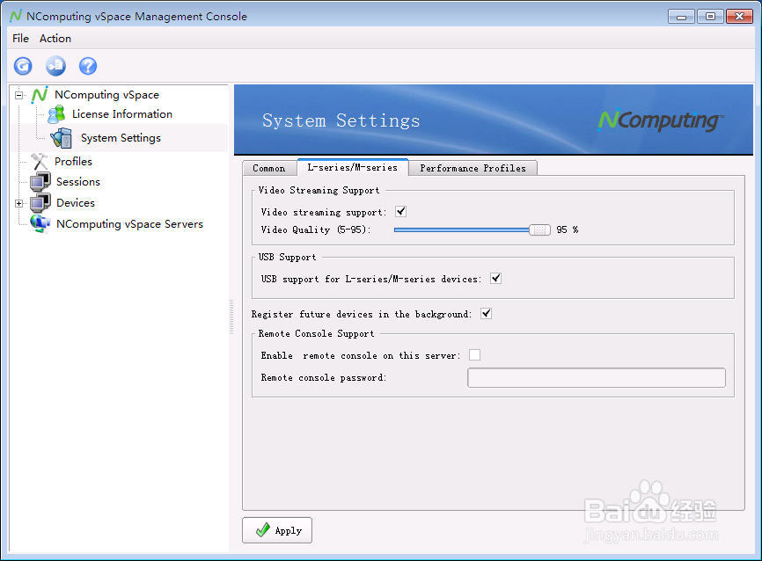The image size is (762, 561).
Task: Select Devices in the tree
Action: click(x=76, y=202)
